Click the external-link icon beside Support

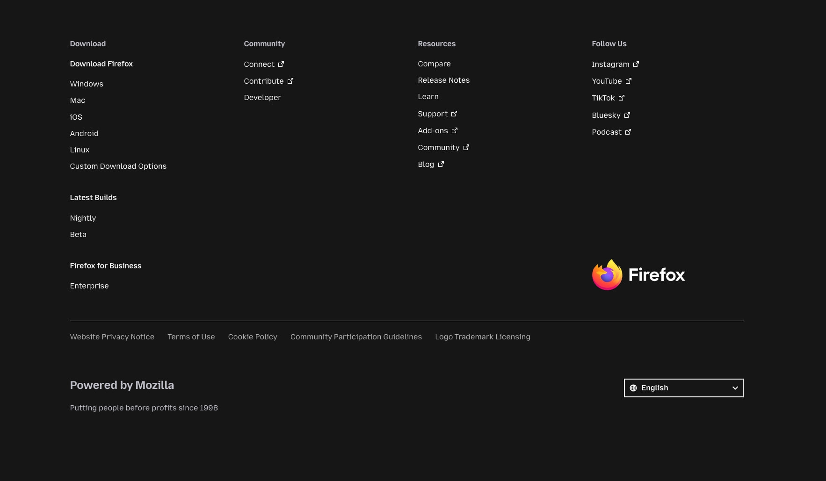click(454, 114)
